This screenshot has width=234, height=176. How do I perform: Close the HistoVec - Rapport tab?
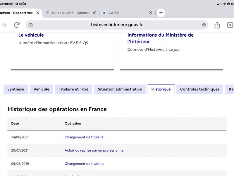[38, 13]
